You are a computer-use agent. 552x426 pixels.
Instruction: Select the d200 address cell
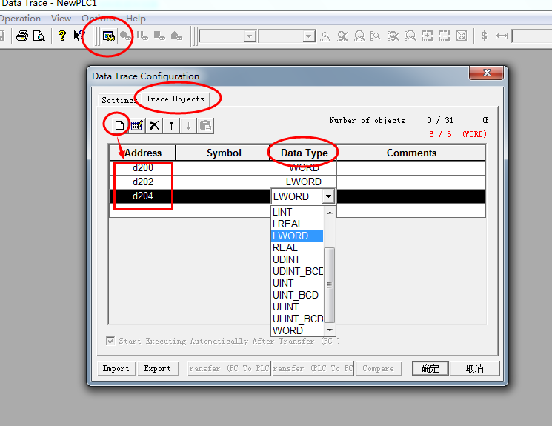point(143,168)
